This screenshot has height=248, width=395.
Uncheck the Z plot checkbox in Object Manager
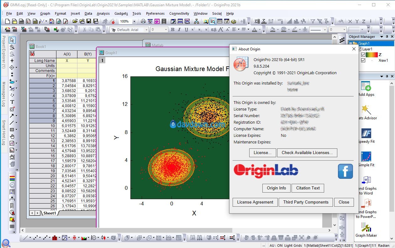(x=363, y=55)
